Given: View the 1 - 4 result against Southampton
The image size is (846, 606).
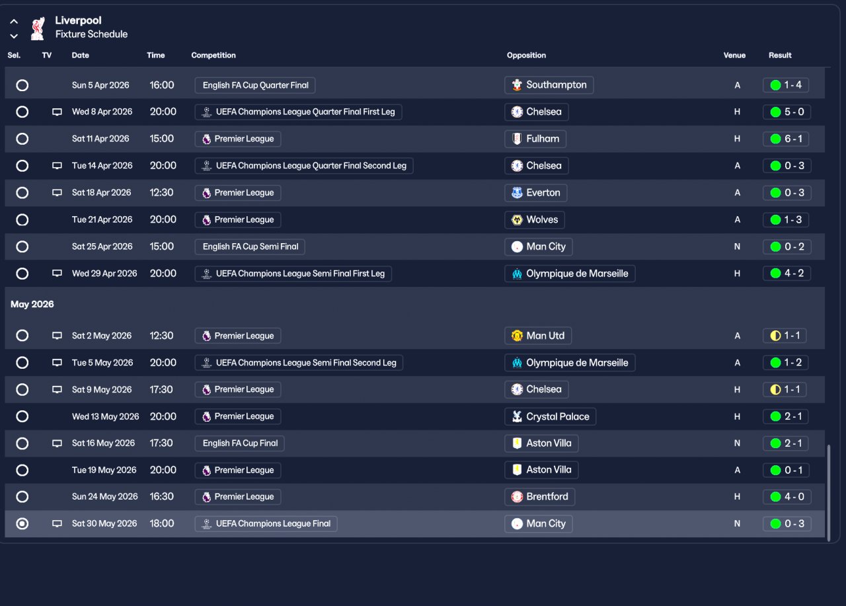Looking at the screenshot, I should (x=786, y=85).
